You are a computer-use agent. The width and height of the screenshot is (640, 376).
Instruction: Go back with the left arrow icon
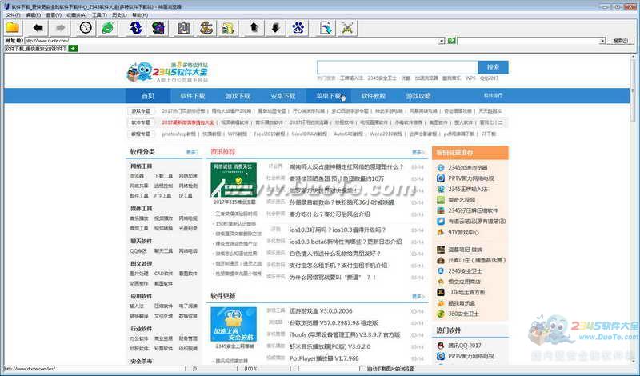38,28
